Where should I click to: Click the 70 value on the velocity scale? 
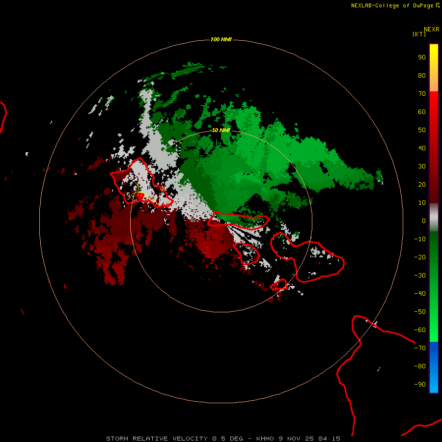coord(422,94)
